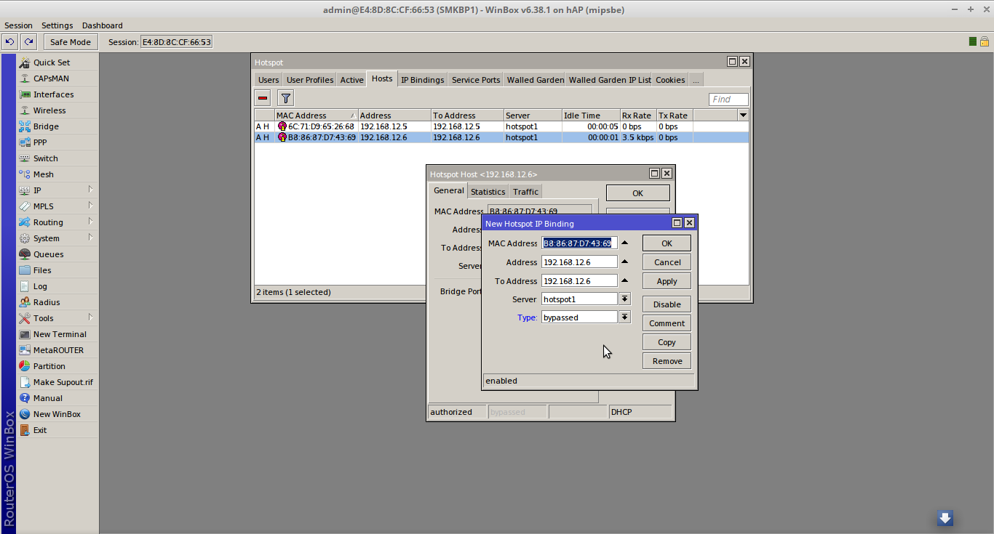Screen dimensions: 994x534
Task: Click the Disable button
Action: [667, 304]
